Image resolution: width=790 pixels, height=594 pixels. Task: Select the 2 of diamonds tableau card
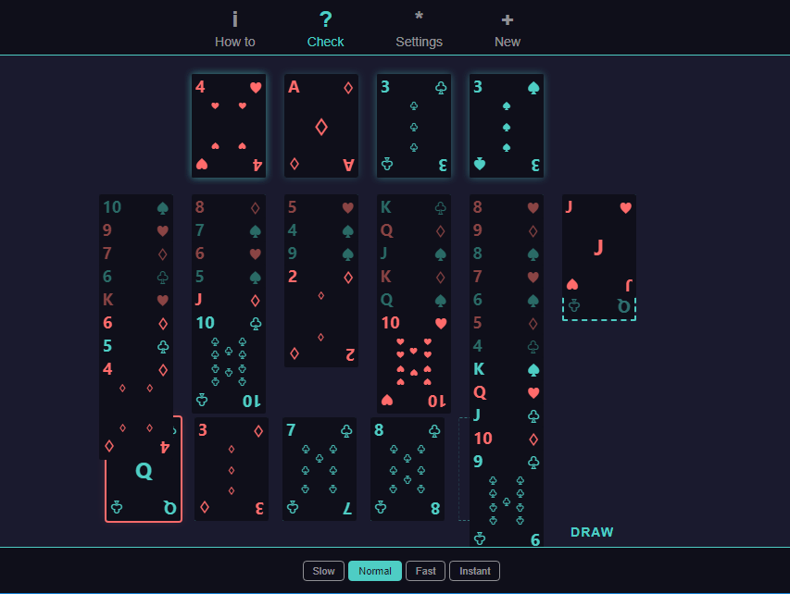pos(321,316)
